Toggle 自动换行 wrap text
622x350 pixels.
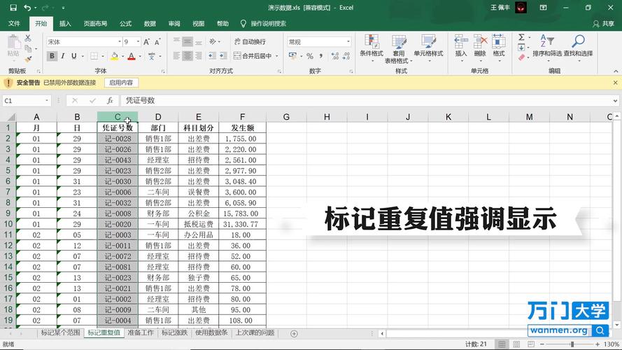tap(250, 42)
